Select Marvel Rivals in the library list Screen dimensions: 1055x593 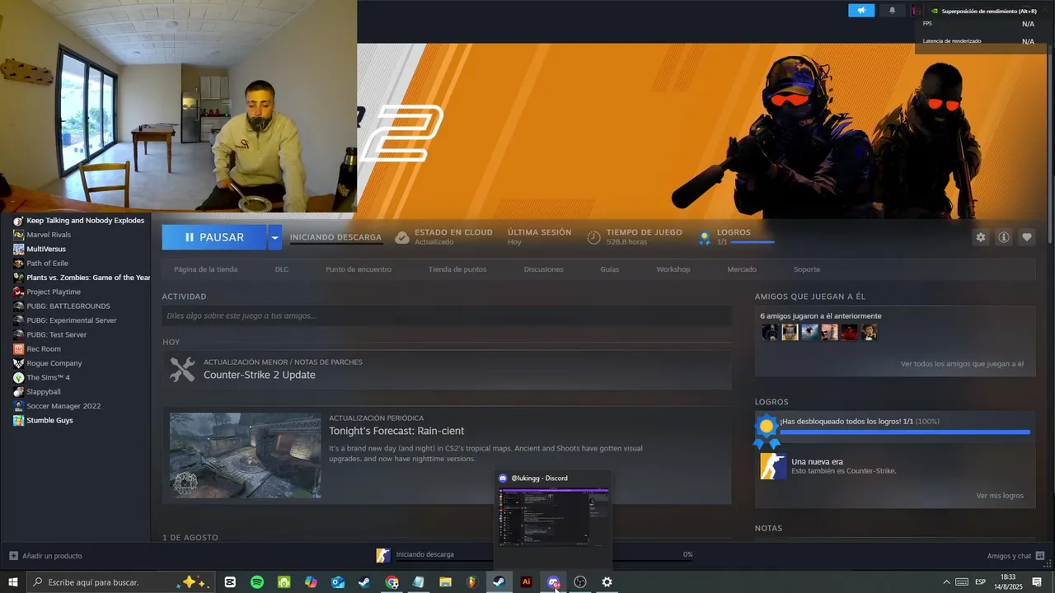tap(49, 235)
